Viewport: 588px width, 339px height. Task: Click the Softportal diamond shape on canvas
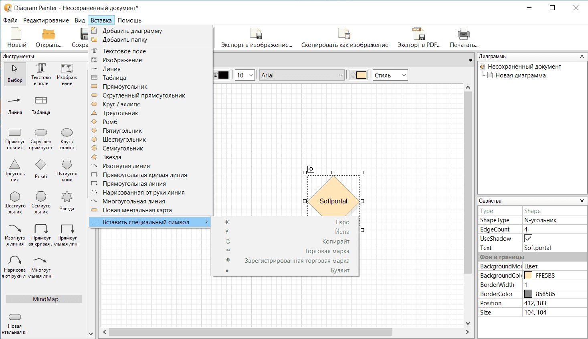click(x=333, y=201)
